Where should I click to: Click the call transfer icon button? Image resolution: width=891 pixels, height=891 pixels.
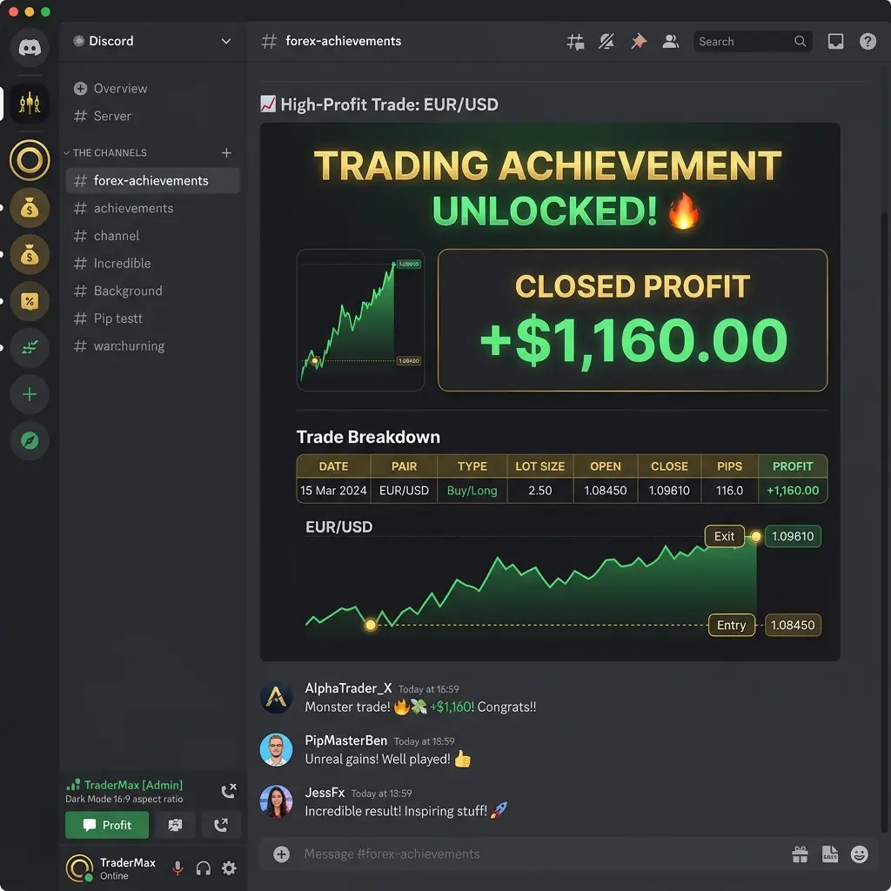click(221, 825)
